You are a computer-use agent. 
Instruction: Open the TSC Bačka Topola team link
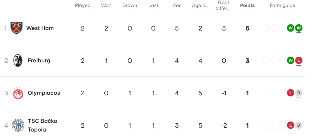coord(42,125)
